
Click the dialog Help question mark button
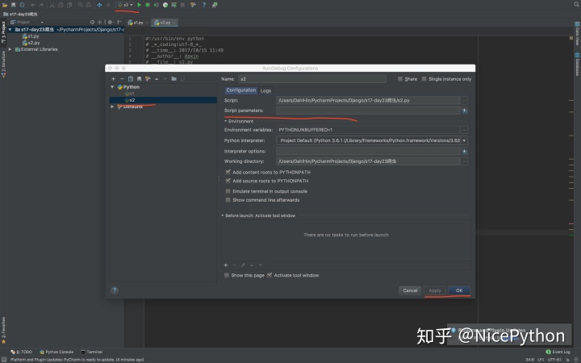pos(115,290)
